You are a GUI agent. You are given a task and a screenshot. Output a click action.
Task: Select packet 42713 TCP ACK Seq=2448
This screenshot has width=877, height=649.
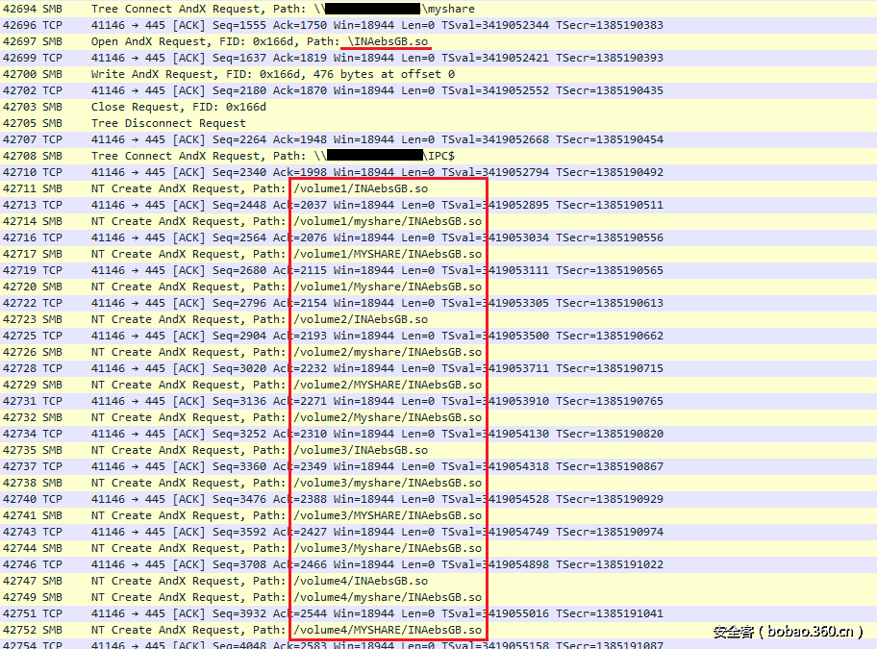(438, 205)
